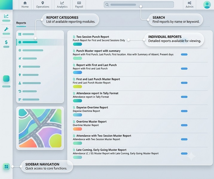
Task: Select the pushpin icon in category list
Action: [20, 67]
